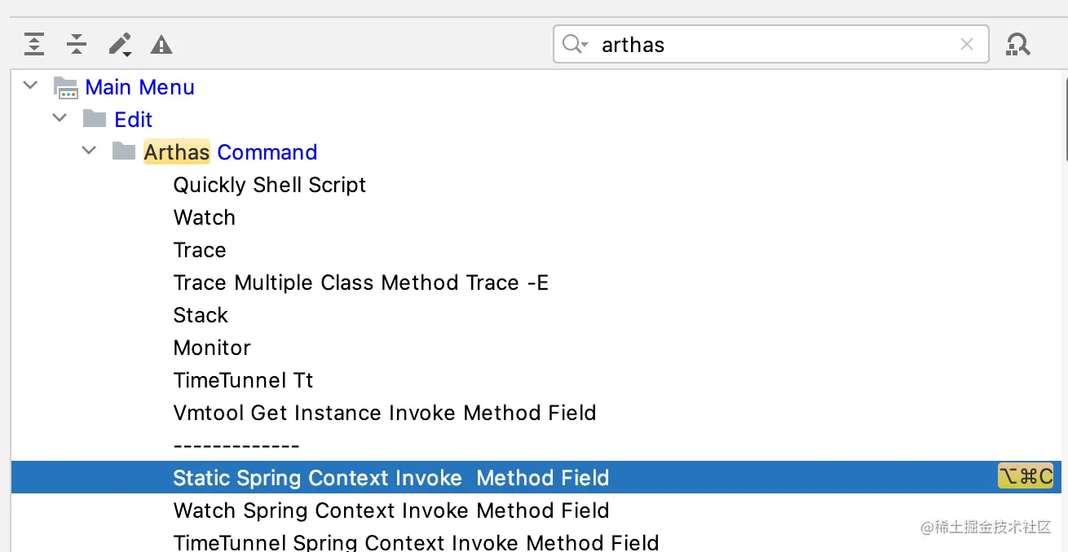Select the Stack action row
This screenshot has width=1068, height=552.
[x=201, y=315]
